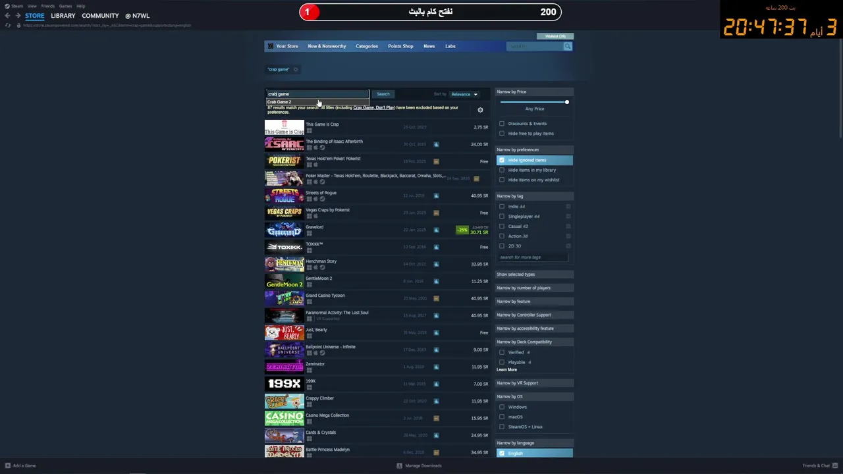Open Points Shop in store navigation

pos(400,46)
